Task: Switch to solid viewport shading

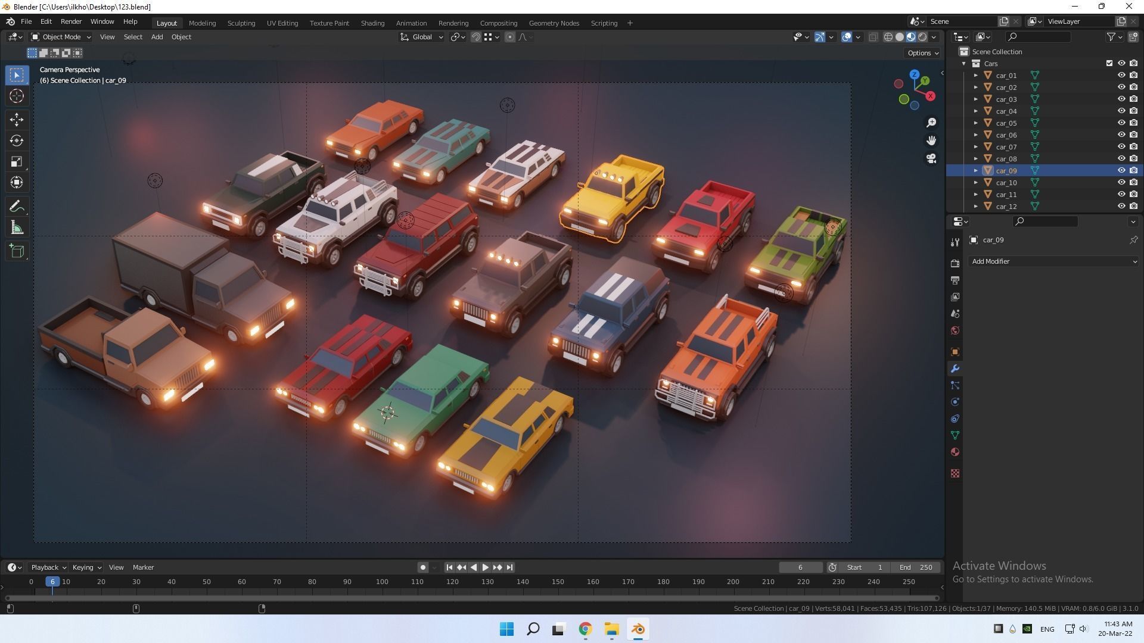Action: click(900, 37)
